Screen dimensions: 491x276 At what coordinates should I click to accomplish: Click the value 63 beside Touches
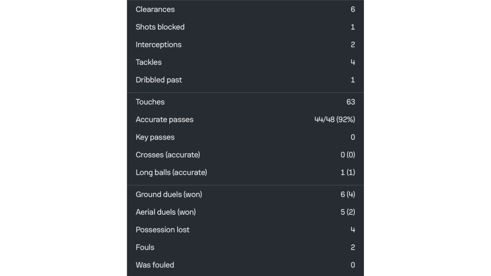[x=351, y=102]
